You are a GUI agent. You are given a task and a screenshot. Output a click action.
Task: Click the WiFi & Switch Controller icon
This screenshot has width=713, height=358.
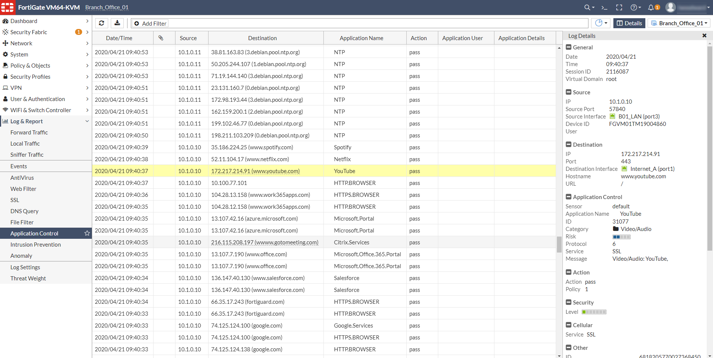(x=5, y=110)
